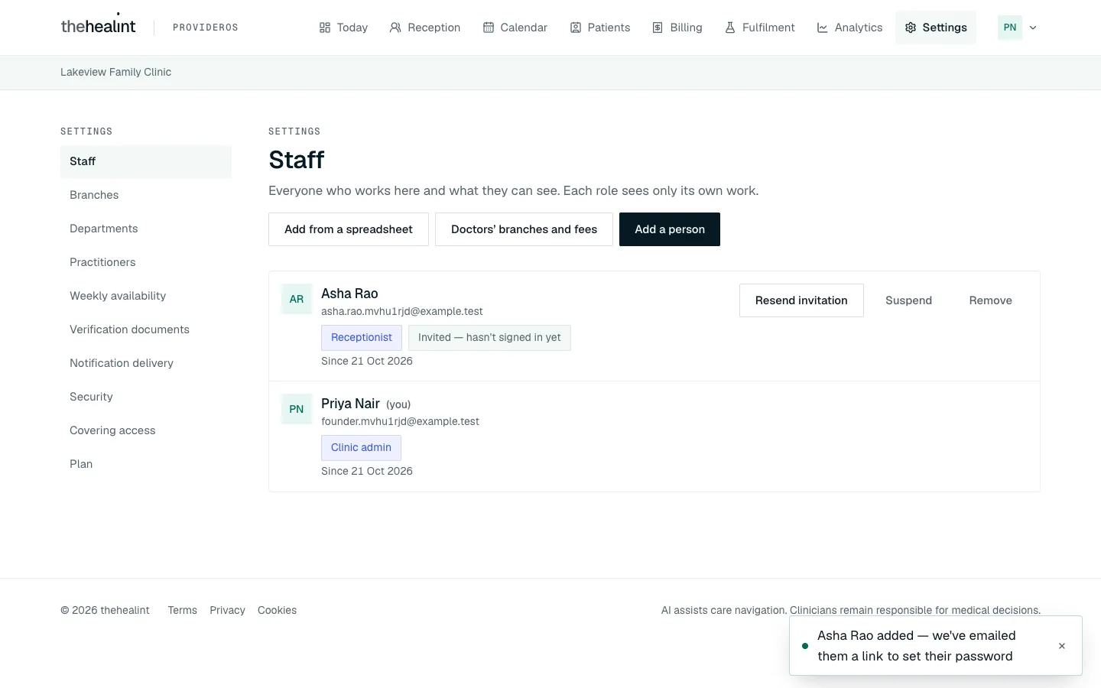Screen dimensions: 1101x688
Task: Click the Analytics chart icon
Action: (x=823, y=28)
